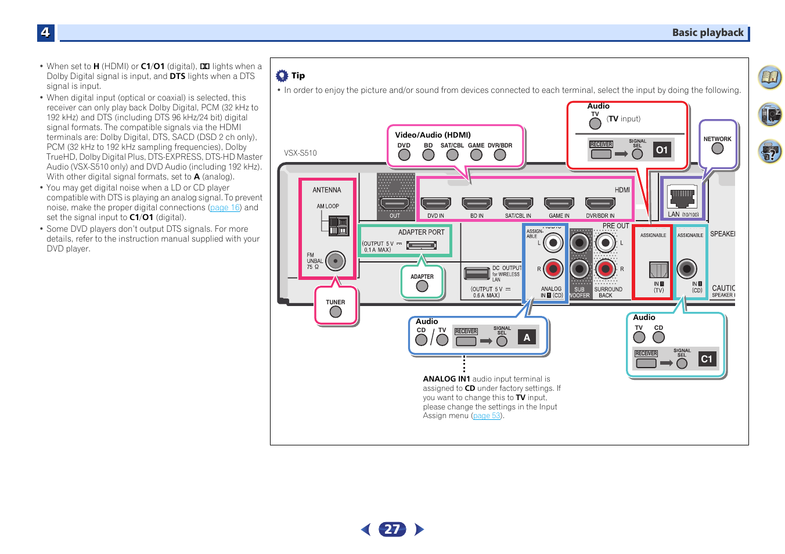Click the TV button in cyan Audio callout
This screenshot has width=785, height=554.
pos(639,337)
